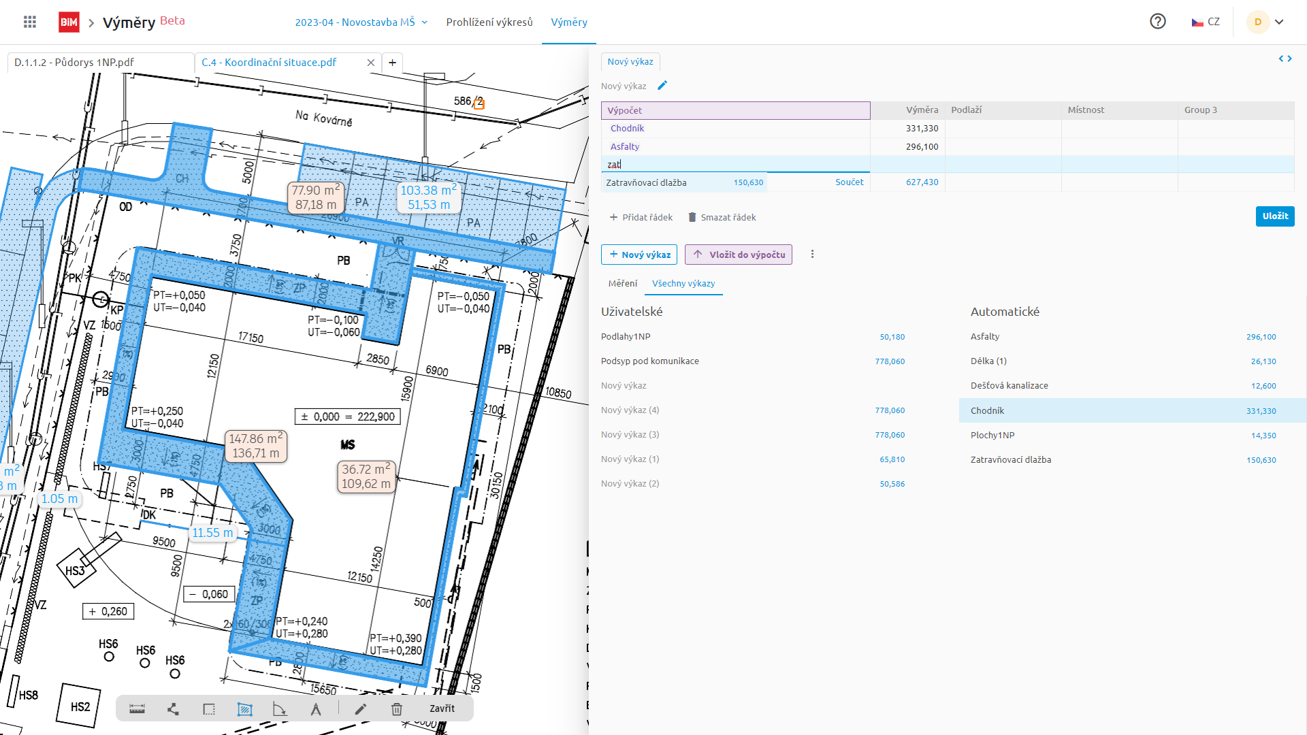Open the apps grid menu
The image size is (1307, 735).
pyautogui.click(x=30, y=22)
